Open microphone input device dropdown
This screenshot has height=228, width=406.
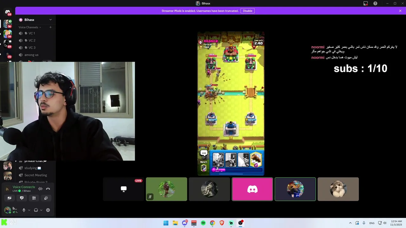[29, 210]
